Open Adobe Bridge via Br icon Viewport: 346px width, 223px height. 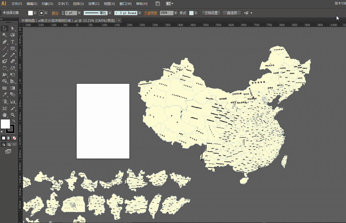[158, 4]
